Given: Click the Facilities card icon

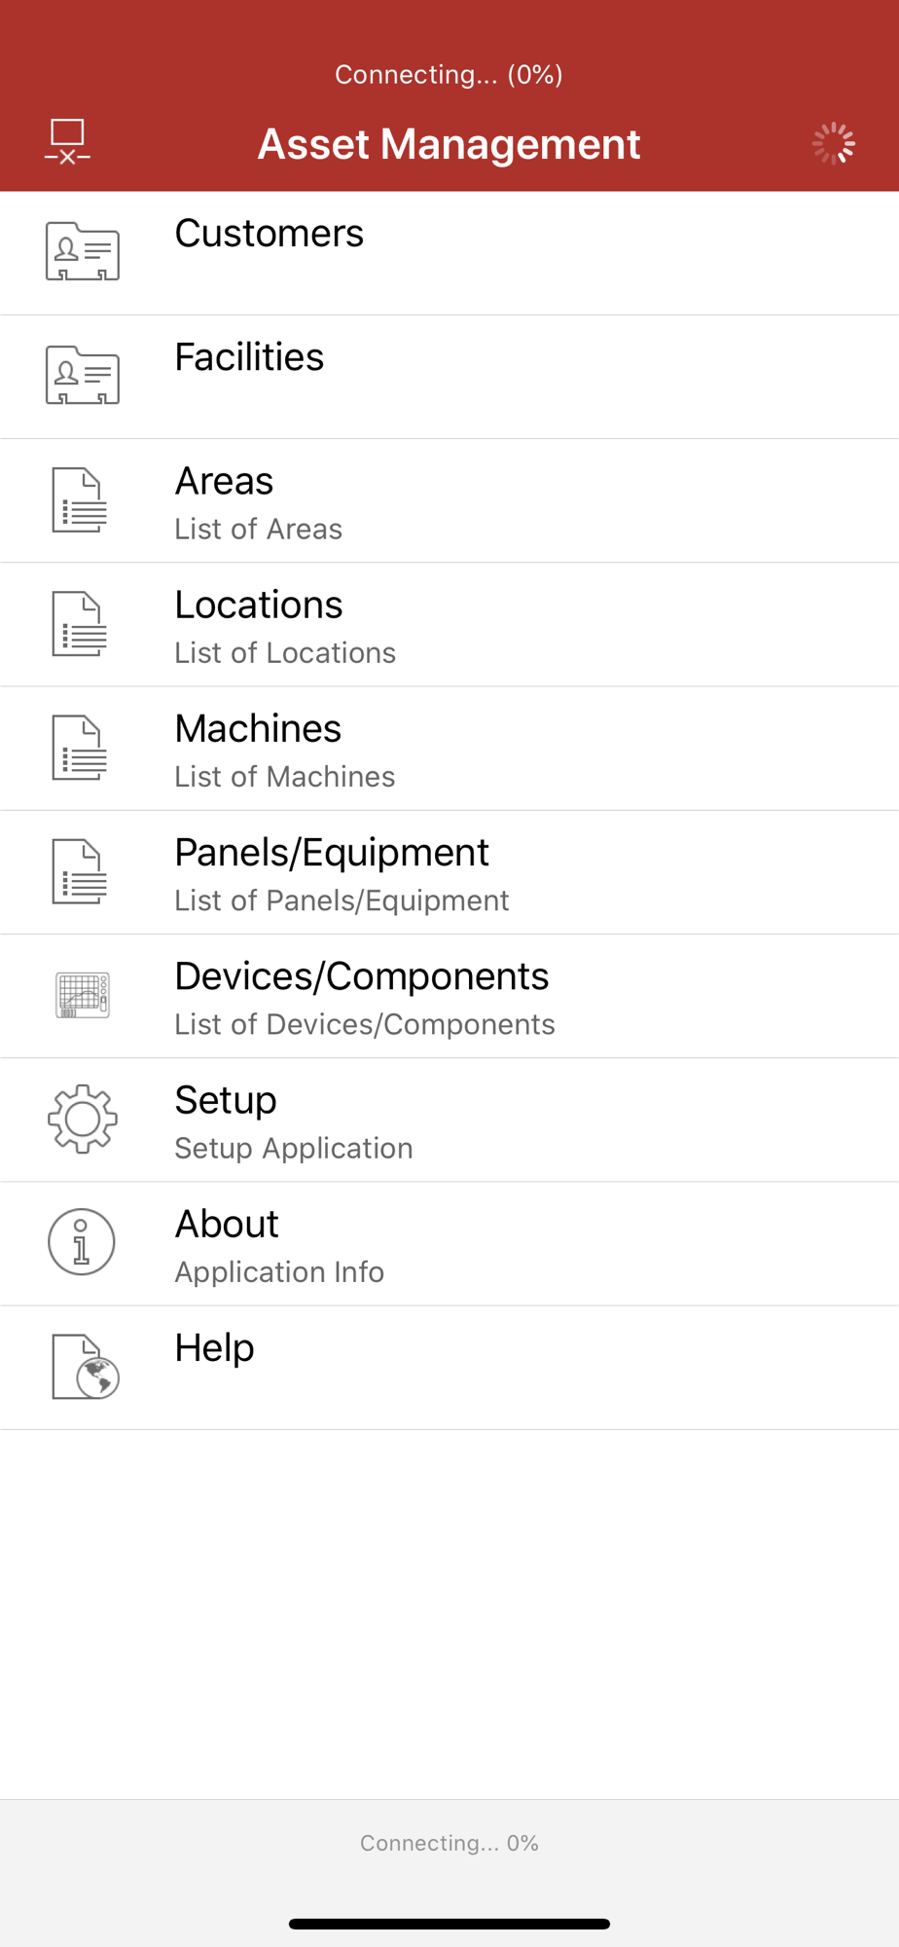Looking at the screenshot, I should pyautogui.click(x=83, y=375).
